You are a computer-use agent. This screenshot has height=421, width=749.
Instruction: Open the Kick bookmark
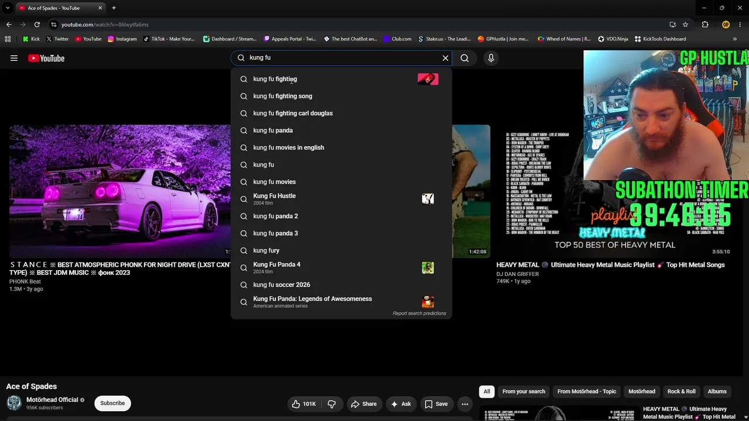(x=31, y=39)
